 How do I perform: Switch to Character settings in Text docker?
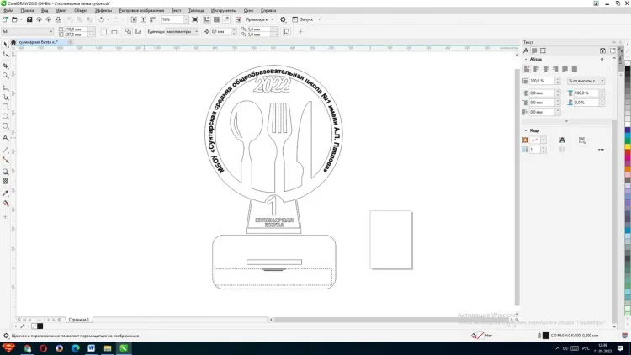[x=526, y=50]
